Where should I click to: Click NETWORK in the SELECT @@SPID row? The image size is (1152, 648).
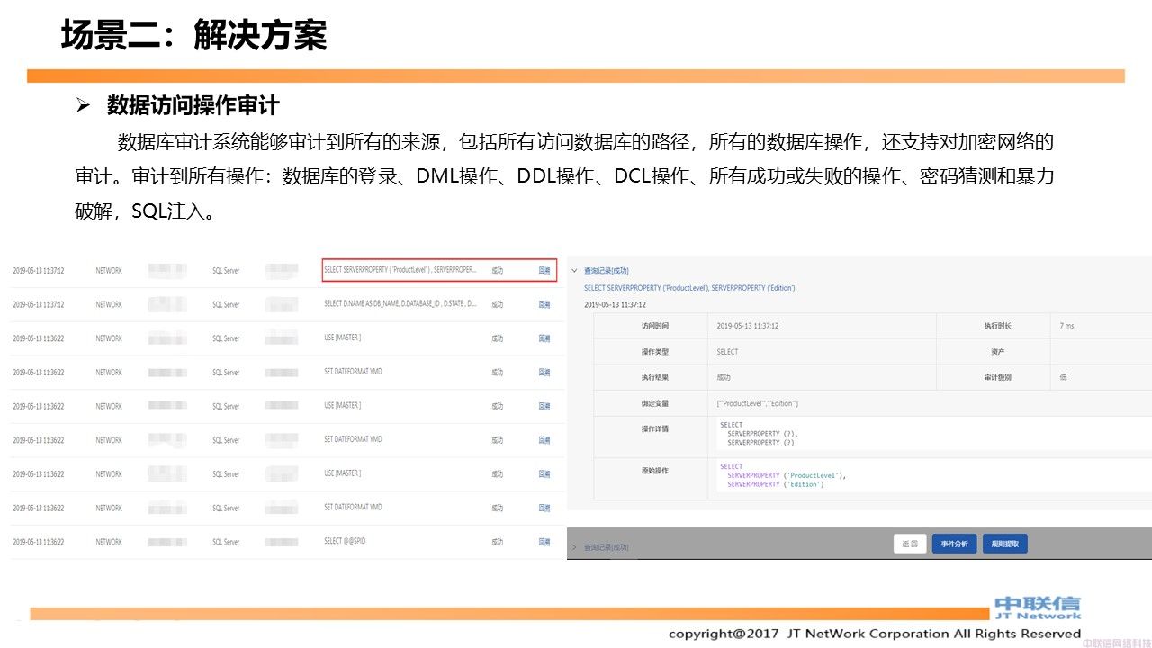tap(109, 542)
